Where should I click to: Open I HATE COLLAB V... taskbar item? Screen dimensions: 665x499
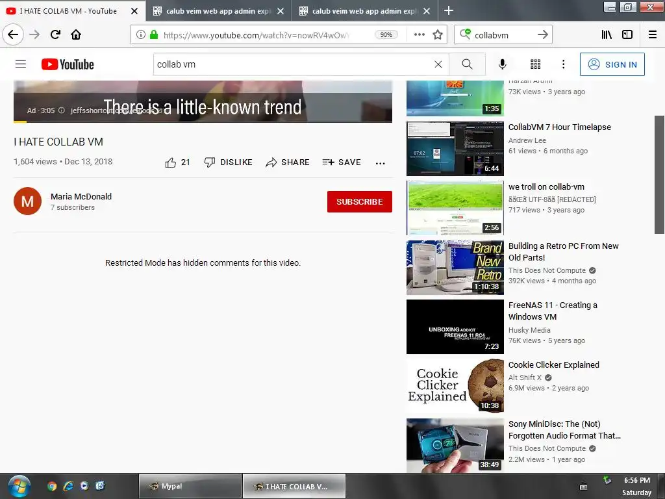point(294,486)
